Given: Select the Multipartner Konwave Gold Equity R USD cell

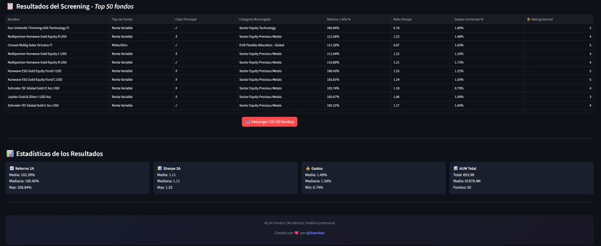Looking at the screenshot, I should pos(58,37).
